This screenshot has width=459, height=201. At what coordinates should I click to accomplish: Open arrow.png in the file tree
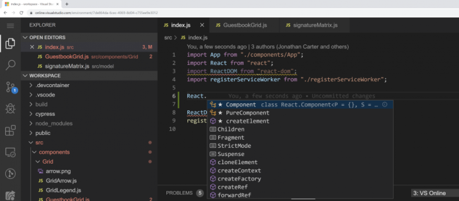(89, 171)
